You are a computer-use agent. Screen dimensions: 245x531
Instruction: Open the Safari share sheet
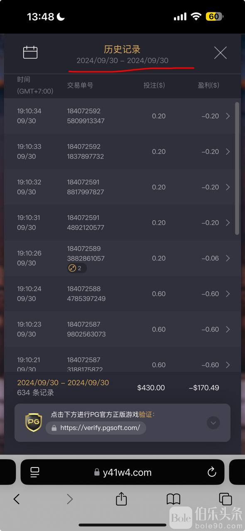point(121,498)
